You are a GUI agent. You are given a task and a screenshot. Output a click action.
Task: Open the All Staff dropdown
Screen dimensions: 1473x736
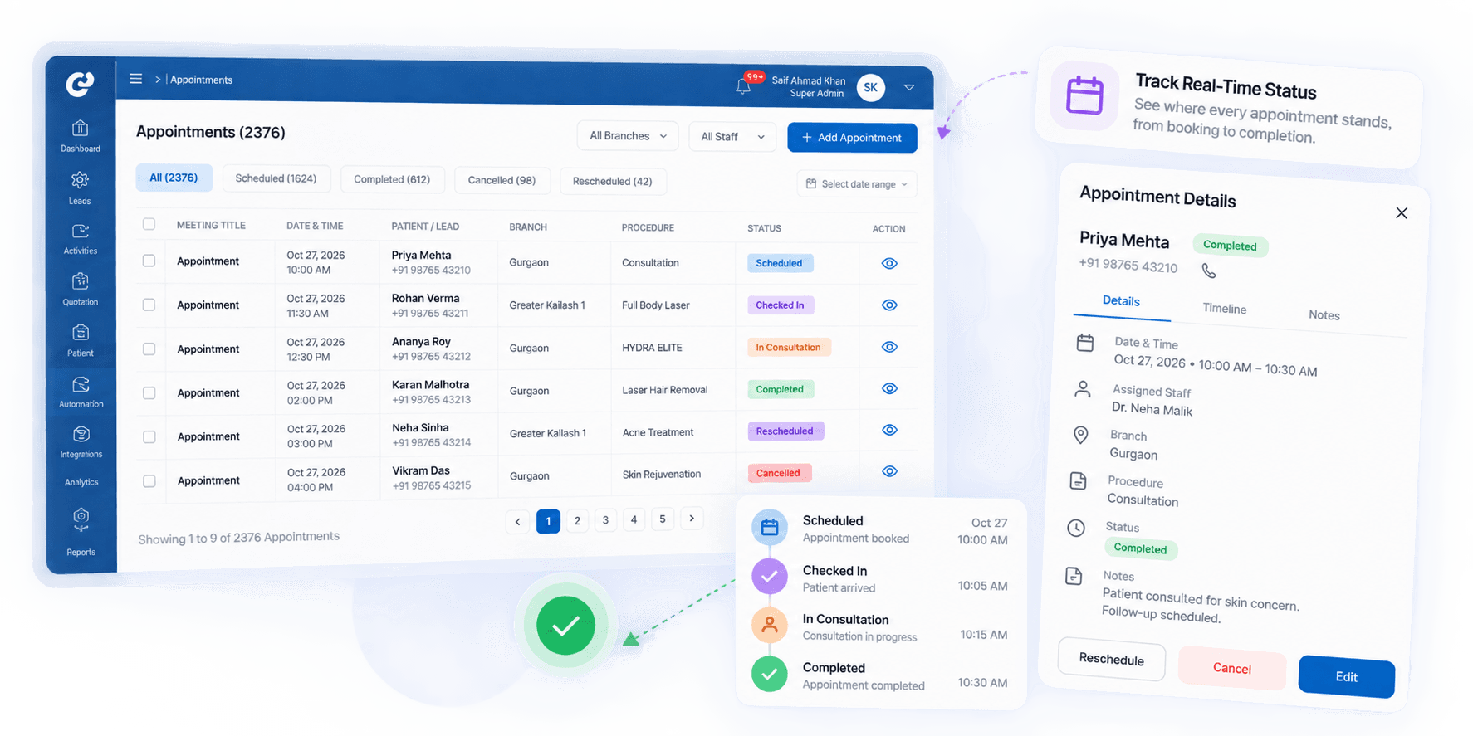click(732, 137)
